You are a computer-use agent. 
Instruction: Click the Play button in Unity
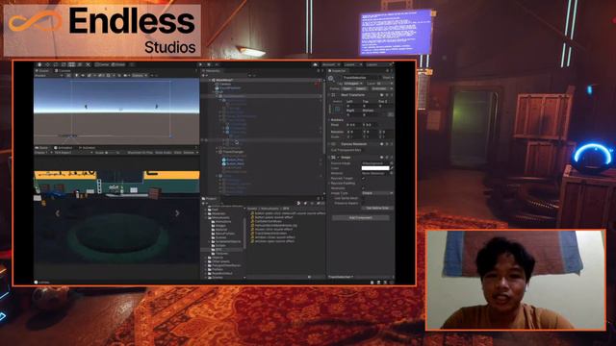200,64
